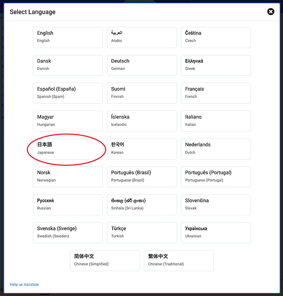Choose Português (Portugal) option
Viewport: 283px width, 296px height.
click(x=216, y=177)
